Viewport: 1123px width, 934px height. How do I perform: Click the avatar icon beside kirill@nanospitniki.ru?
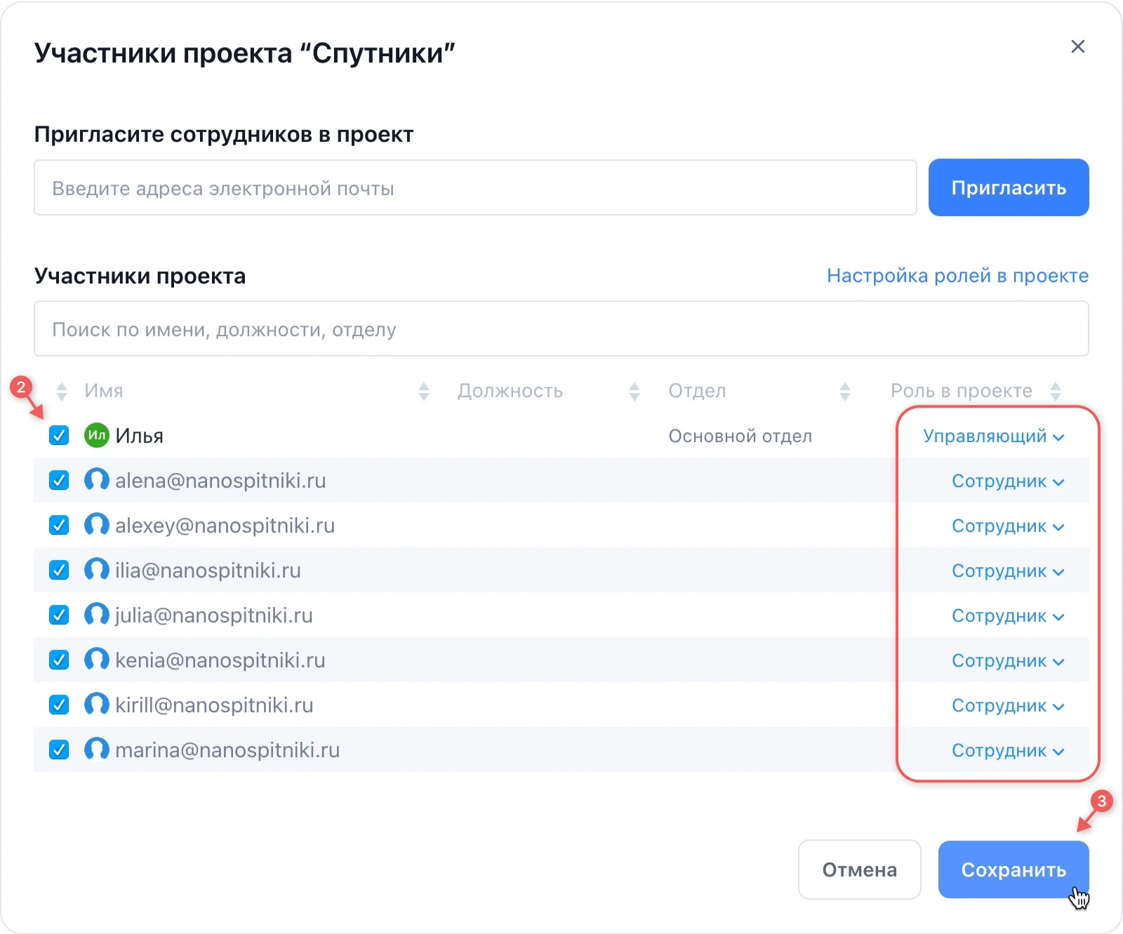(96, 705)
